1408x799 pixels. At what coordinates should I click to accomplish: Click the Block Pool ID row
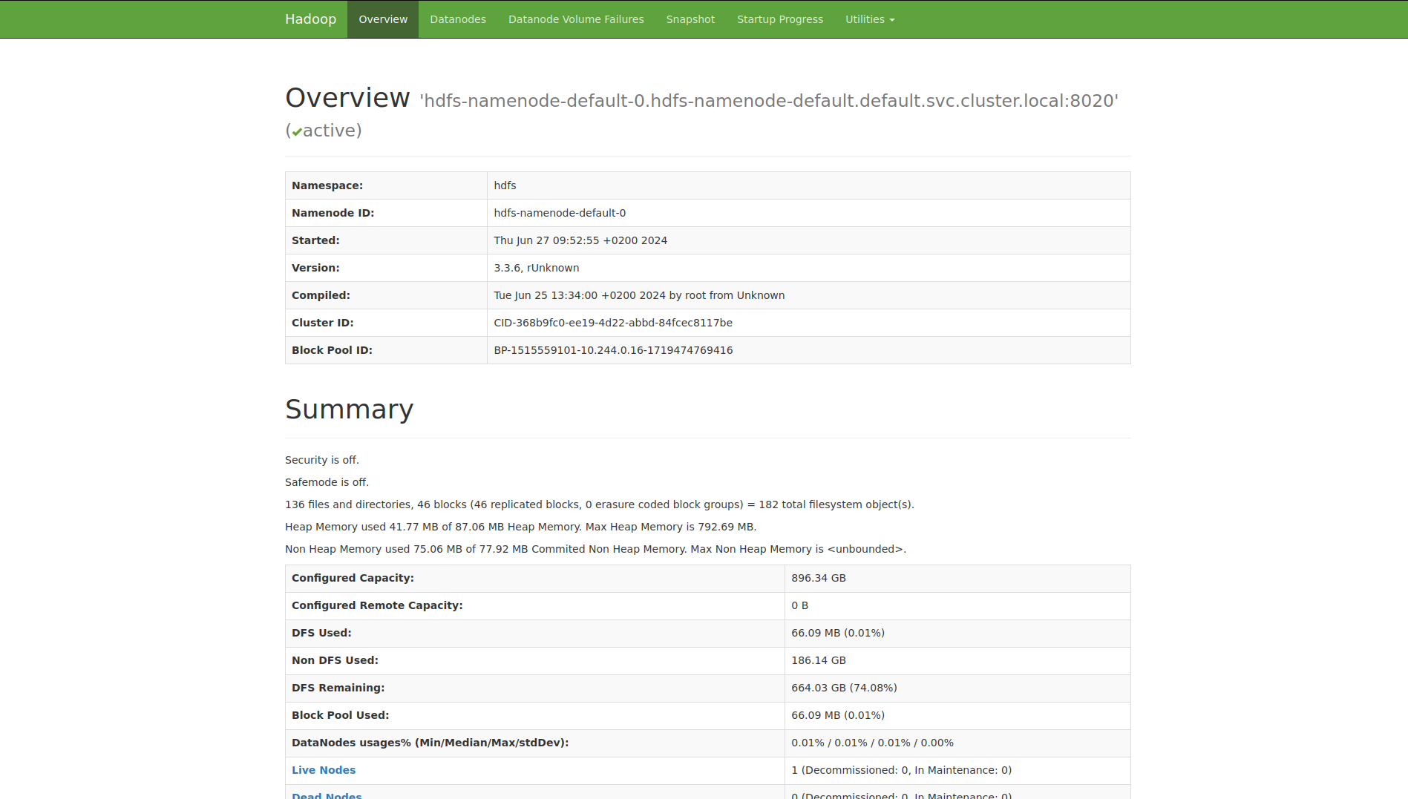click(612, 349)
